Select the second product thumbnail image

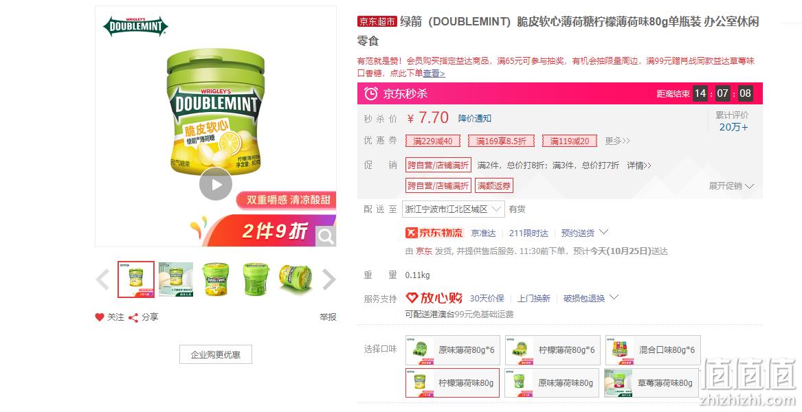(175, 279)
